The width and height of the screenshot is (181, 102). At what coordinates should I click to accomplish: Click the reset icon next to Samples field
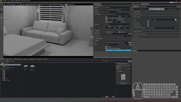176,20
